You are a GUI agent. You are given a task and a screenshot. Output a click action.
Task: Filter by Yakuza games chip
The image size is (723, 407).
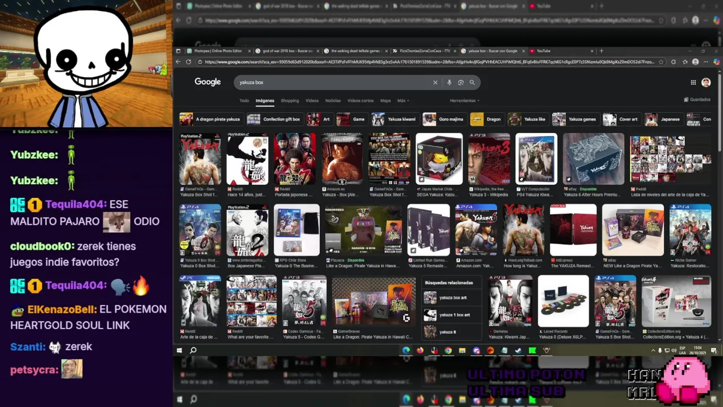(575, 119)
